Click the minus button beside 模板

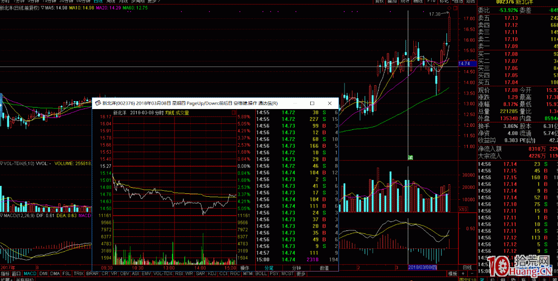472,274
